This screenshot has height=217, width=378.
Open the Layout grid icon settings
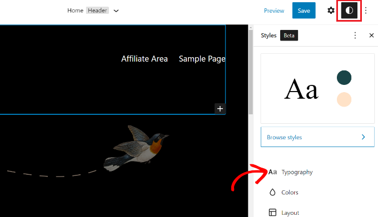click(x=272, y=213)
